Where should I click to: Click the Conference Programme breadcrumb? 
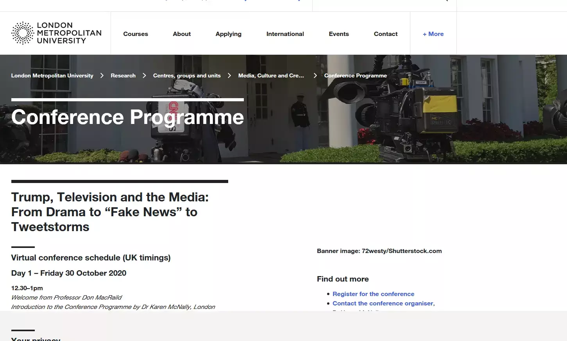pos(355,75)
